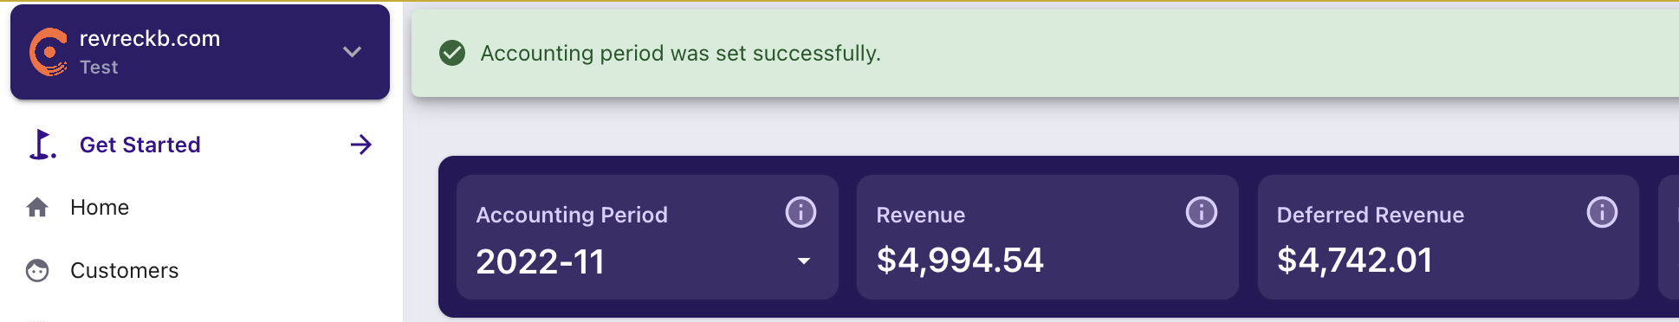1679x322 pixels.
Task: Click the Deferred Revenue info icon
Action: [1602, 212]
